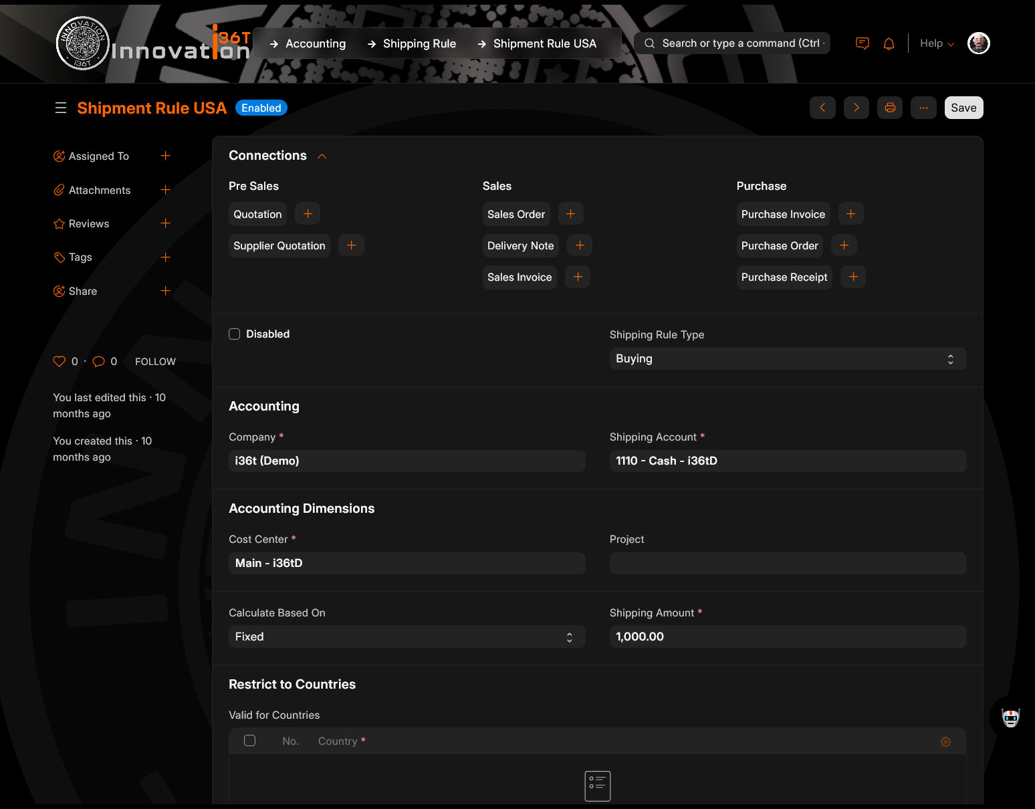This screenshot has height=809, width=1035.
Task: Open the chatbot robot icon
Action: [x=1010, y=718]
